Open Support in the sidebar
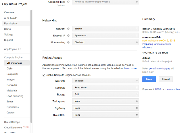Viewport: 184px width, 133px height. [8, 40]
